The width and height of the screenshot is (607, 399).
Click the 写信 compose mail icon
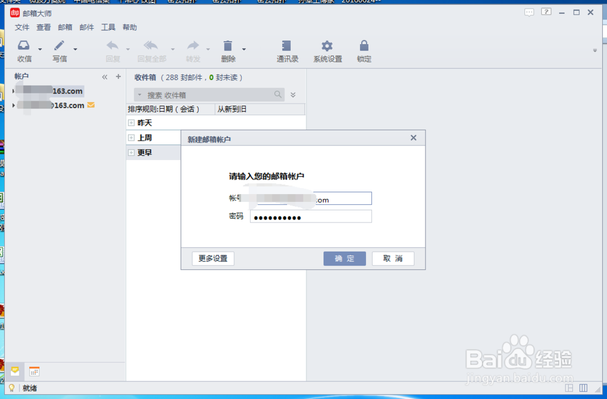coord(58,45)
